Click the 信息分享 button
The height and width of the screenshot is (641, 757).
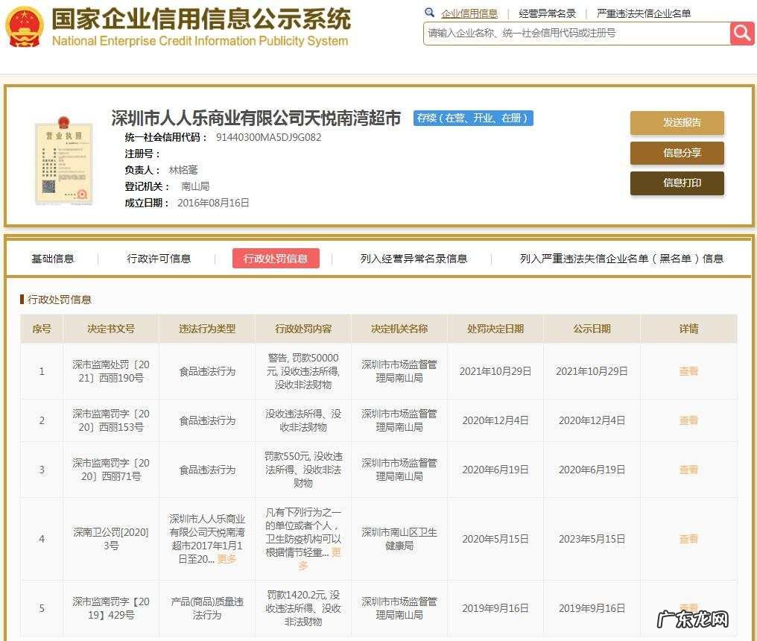tap(677, 154)
